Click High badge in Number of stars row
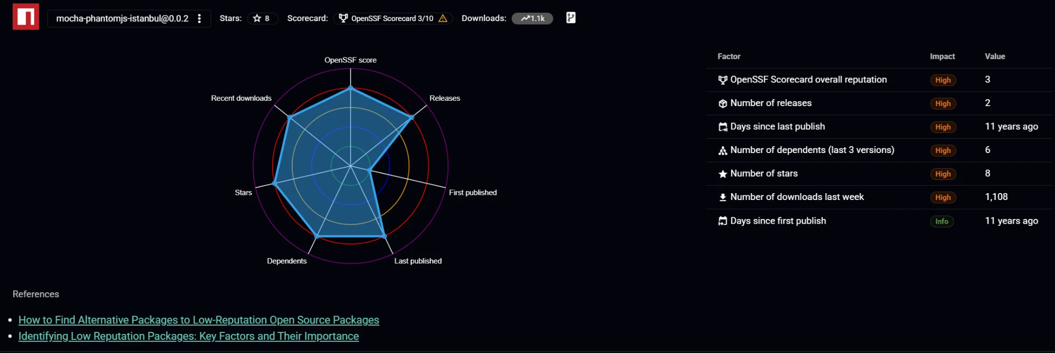Viewport: 1055px width, 353px height. 943,174
